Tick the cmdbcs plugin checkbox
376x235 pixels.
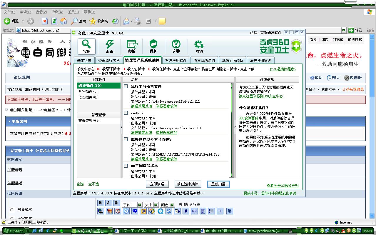coord(126,113)
